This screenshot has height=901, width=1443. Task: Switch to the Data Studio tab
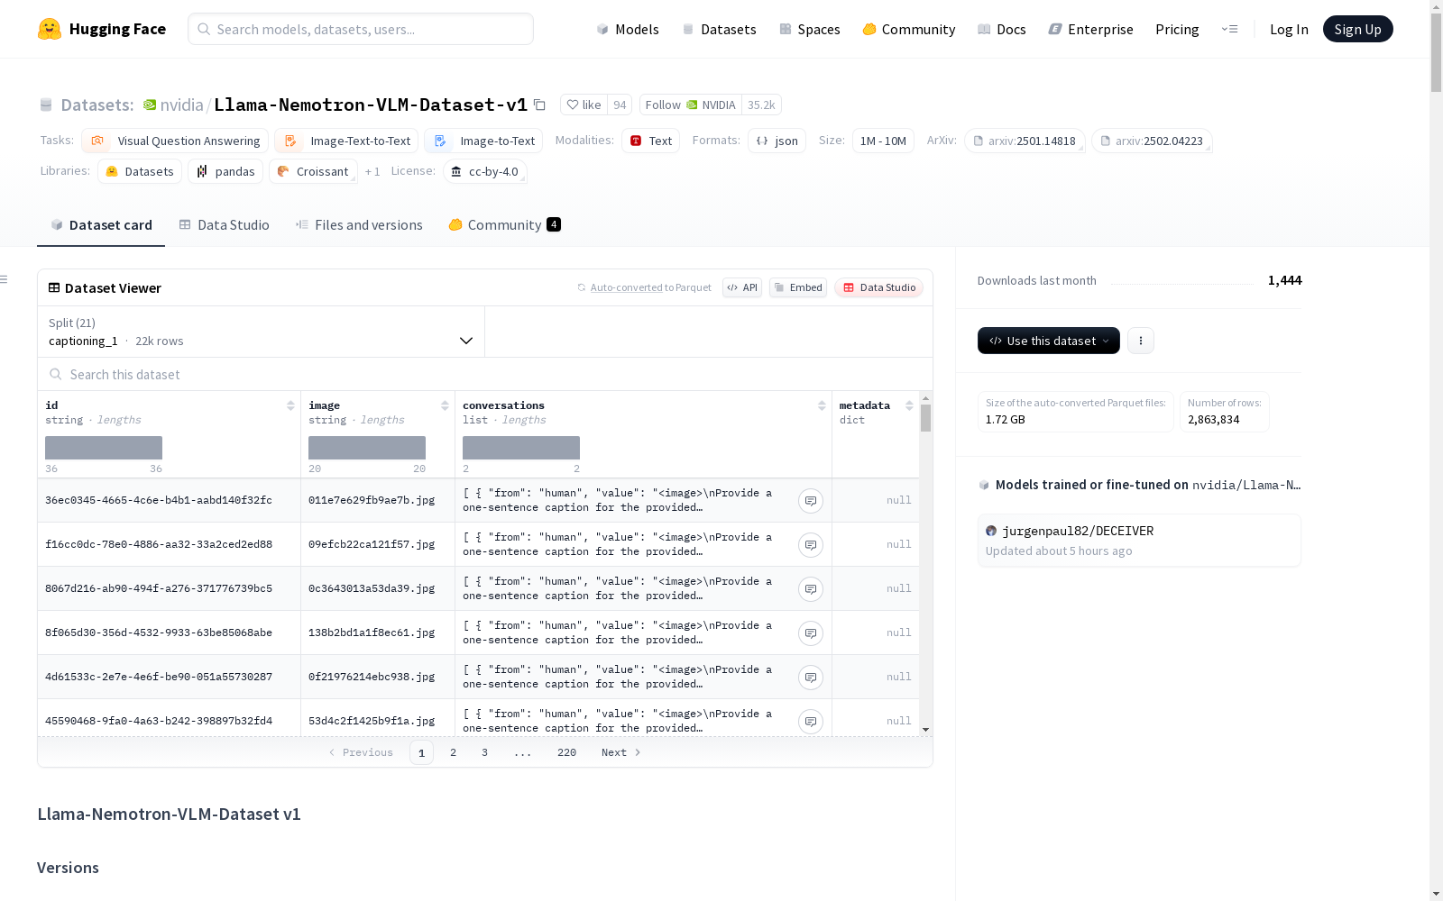[x=225, y=224]
